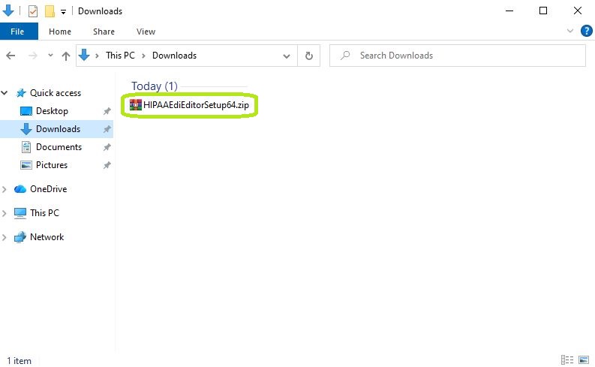This screenshot has width=595, height=367.
Task: Open the HIPAAEdiEditorSetup64.zip file
Action: click(x=189, y=105)
